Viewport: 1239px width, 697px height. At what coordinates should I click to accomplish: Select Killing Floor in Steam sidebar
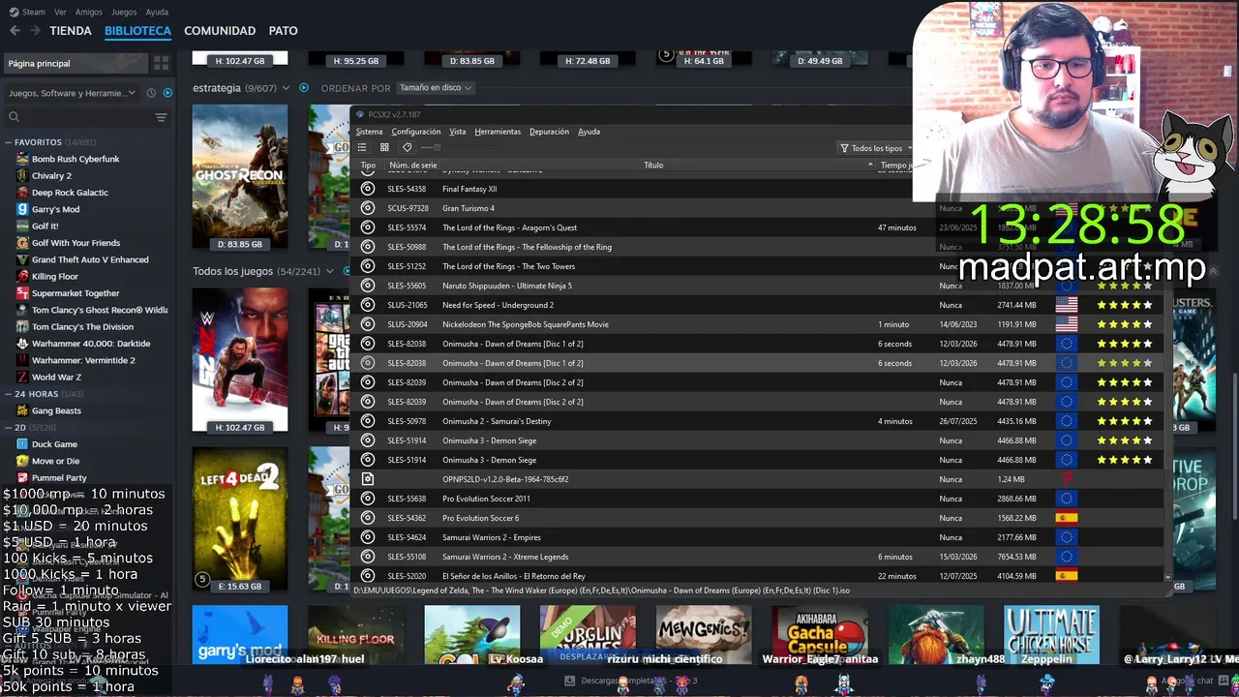[x=55, y=276]
